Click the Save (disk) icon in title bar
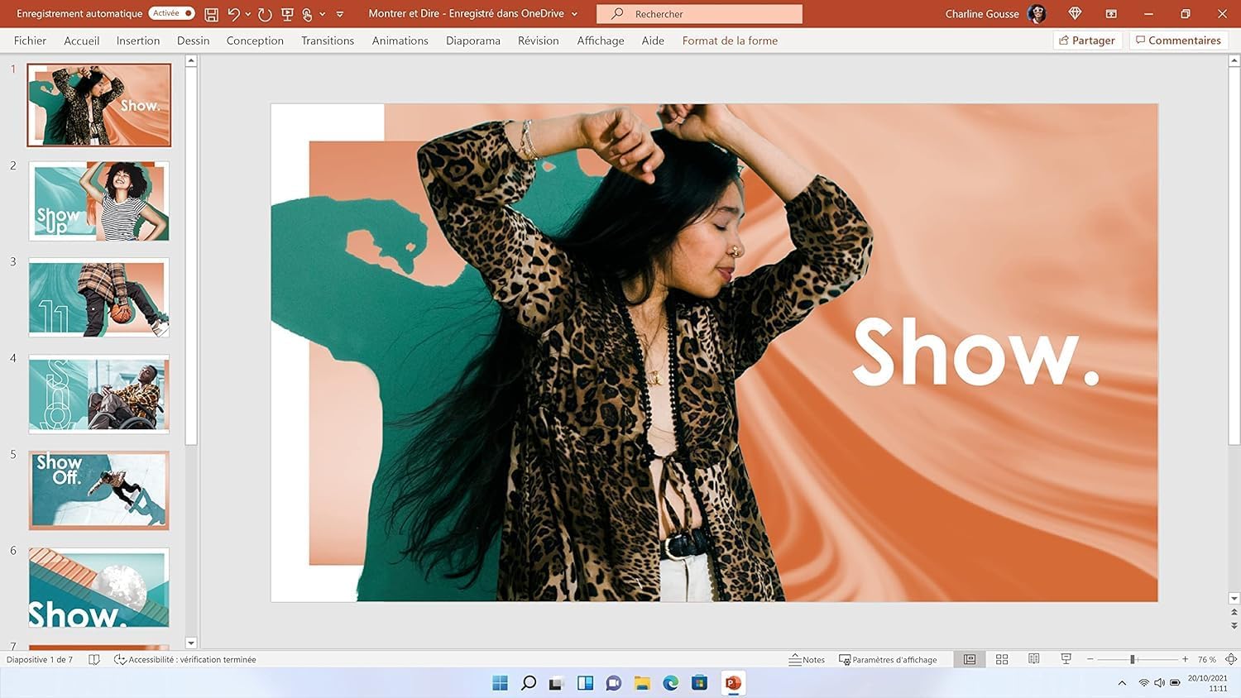Image resolution: width=1241 pixels, height=698 pixels. 211,14
